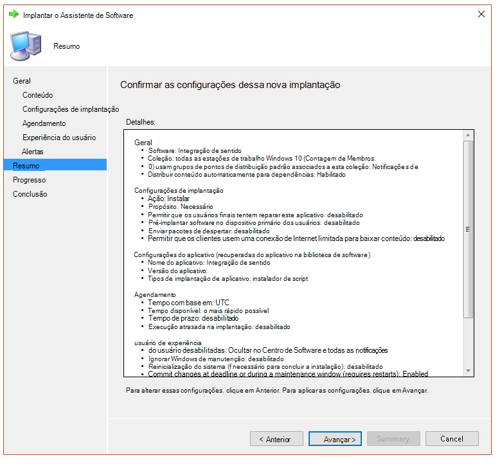Image resolution: width=502 pixels, height=464 pixels.
Task: Click 'Ocultar no Centro de Software' line
Action: click(x=267, y=350)
